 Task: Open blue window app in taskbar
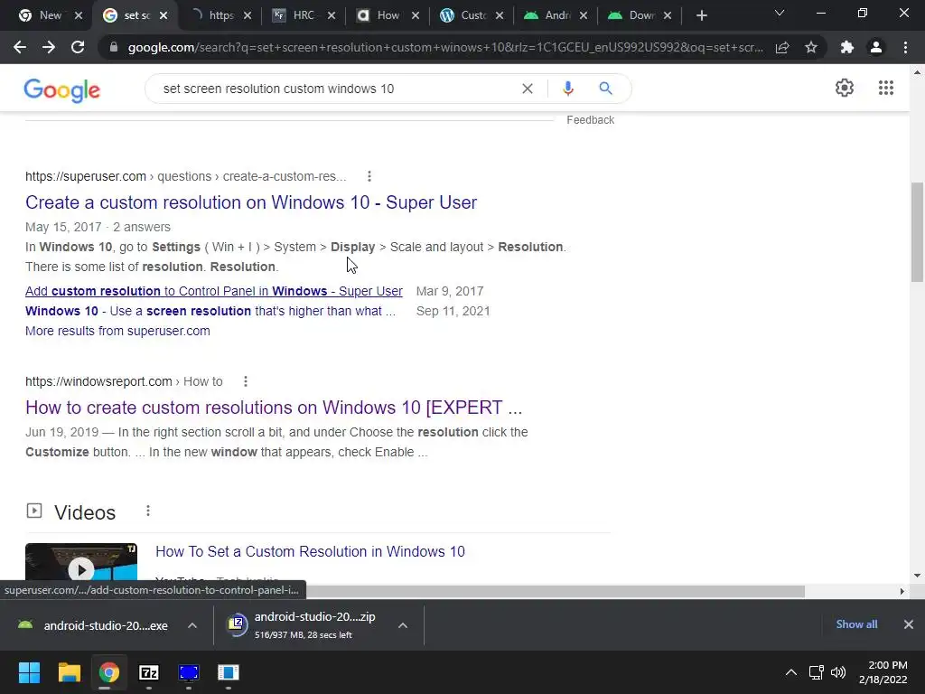pos(229,672)
